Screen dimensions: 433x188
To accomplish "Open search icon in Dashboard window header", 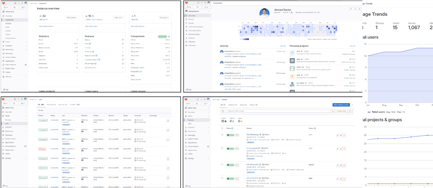I will click(x=22, y=3).
